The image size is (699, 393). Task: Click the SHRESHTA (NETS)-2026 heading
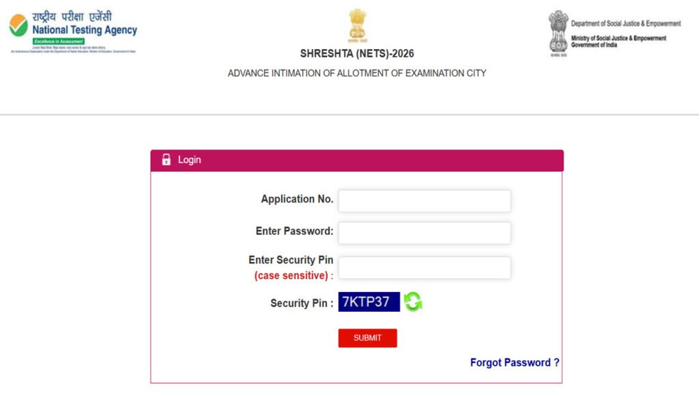[356, 53]
